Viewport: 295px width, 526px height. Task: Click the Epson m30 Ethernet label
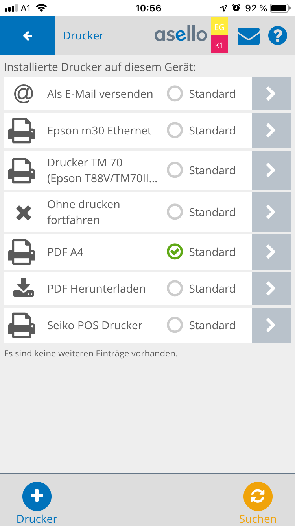(99, 131)
